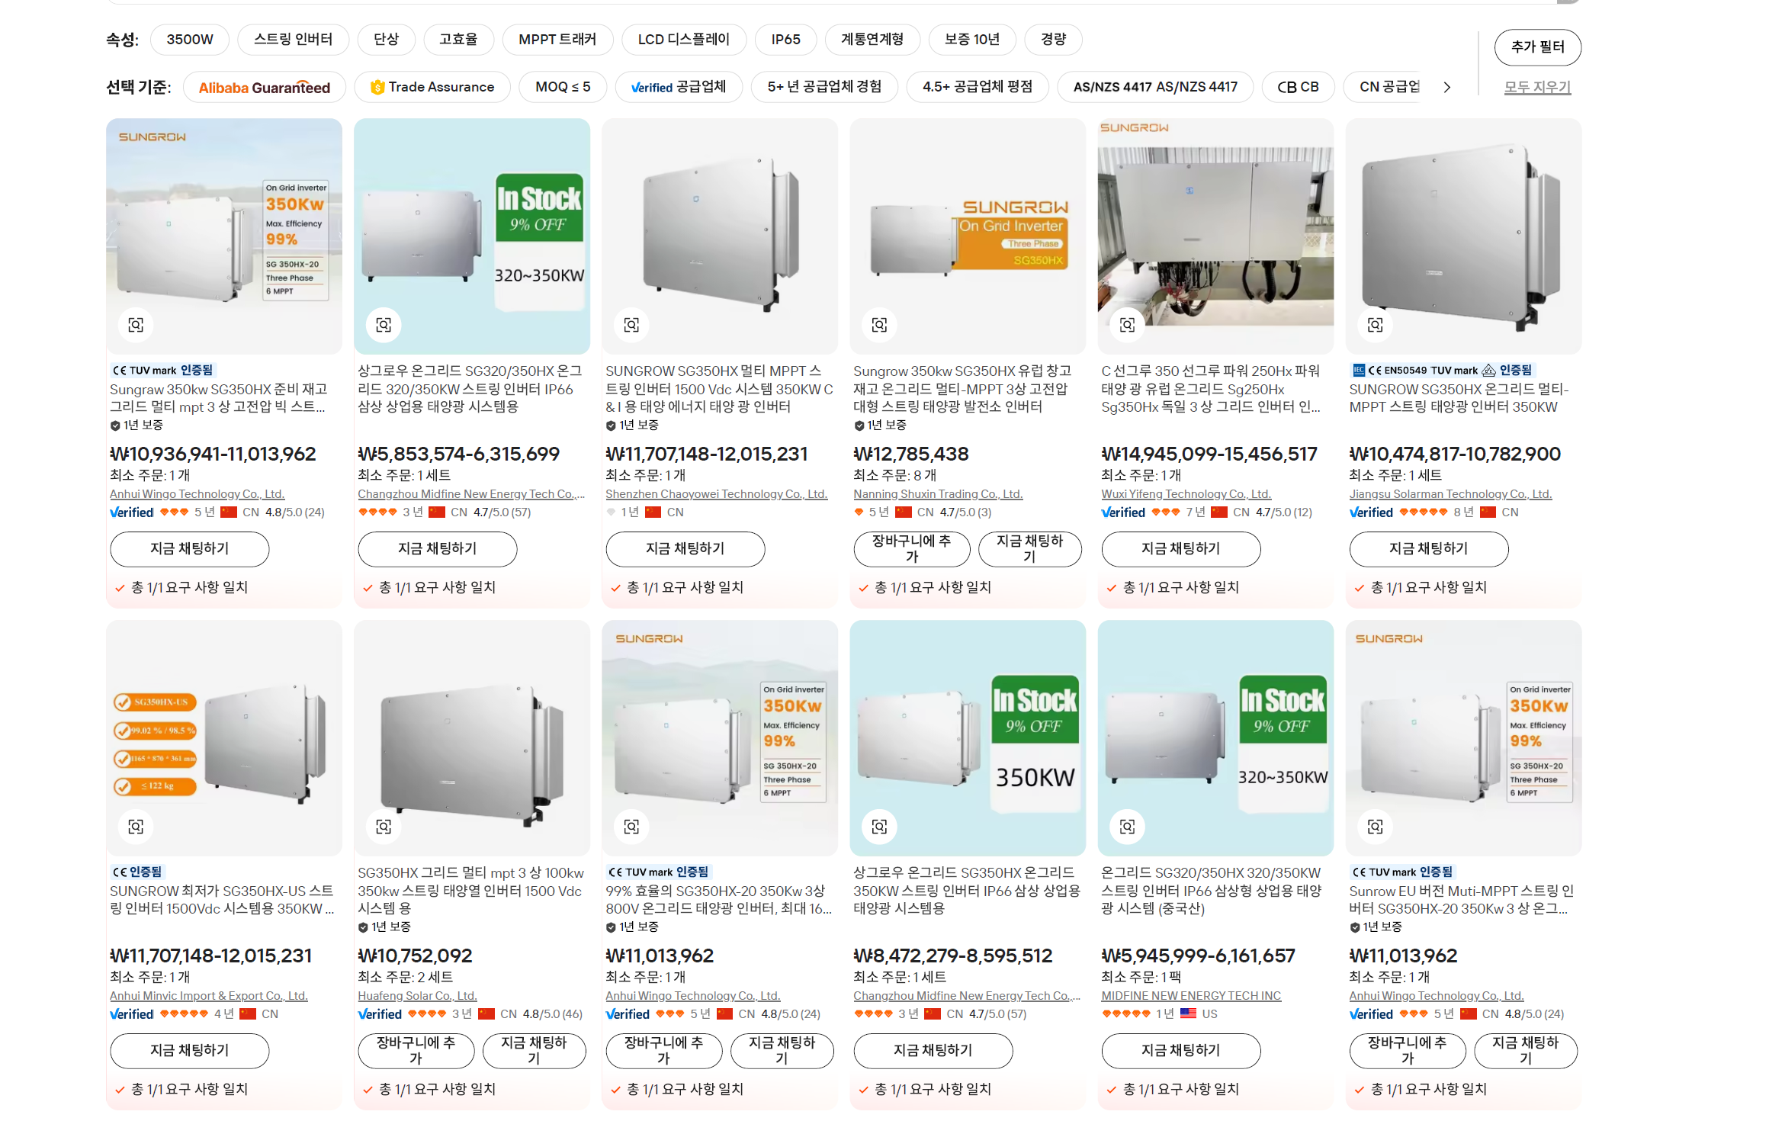The height and width of the screenshot is (1121, 1769).
Task: Click image search icon on 350KW In Stock card
Action: [879, 827]
